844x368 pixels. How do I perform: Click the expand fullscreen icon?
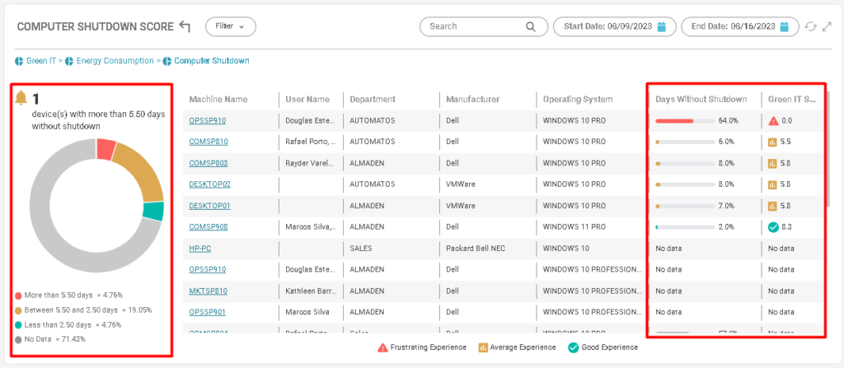tap(826, 26)
